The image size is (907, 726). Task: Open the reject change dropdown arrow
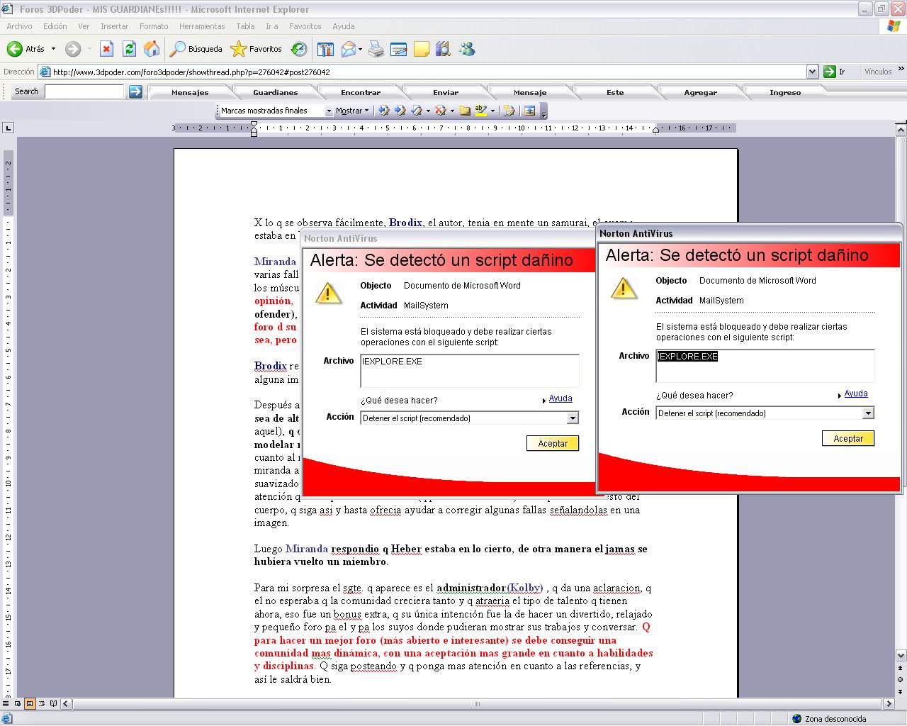pyautogui.click(x=451, y=111)
